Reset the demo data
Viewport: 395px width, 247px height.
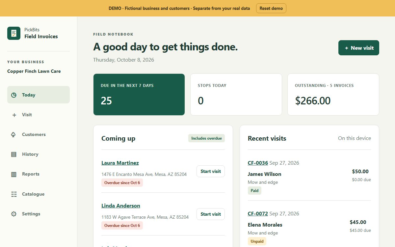[271, 8]
